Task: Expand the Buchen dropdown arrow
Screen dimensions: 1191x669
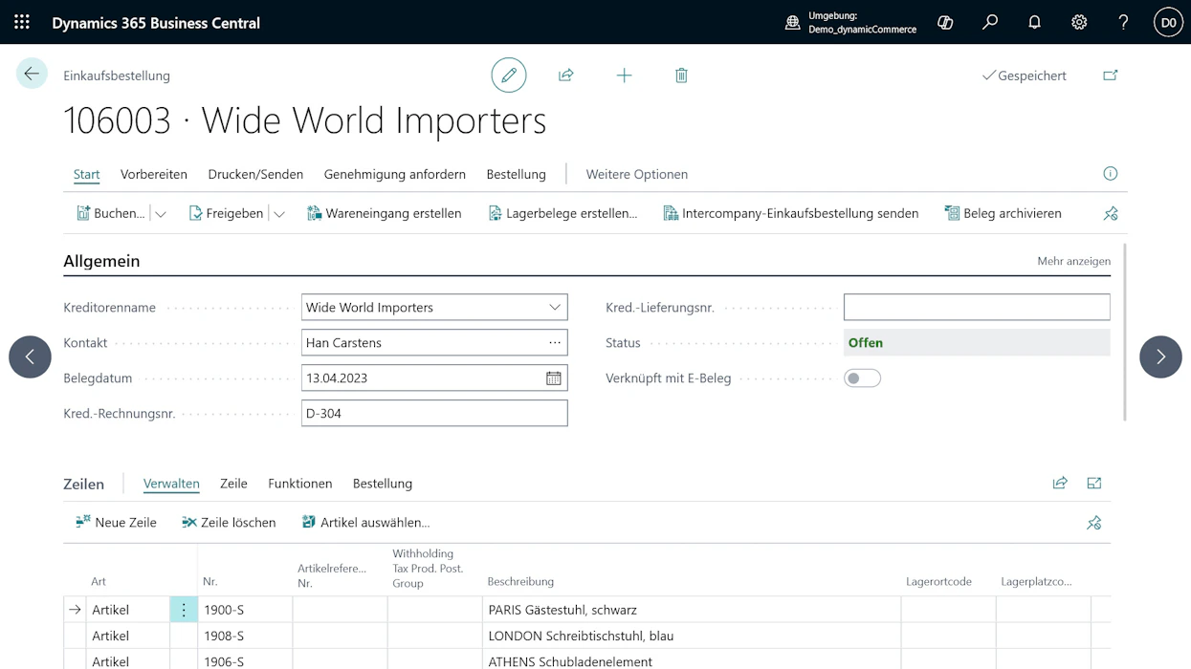Action: point(161,214)
